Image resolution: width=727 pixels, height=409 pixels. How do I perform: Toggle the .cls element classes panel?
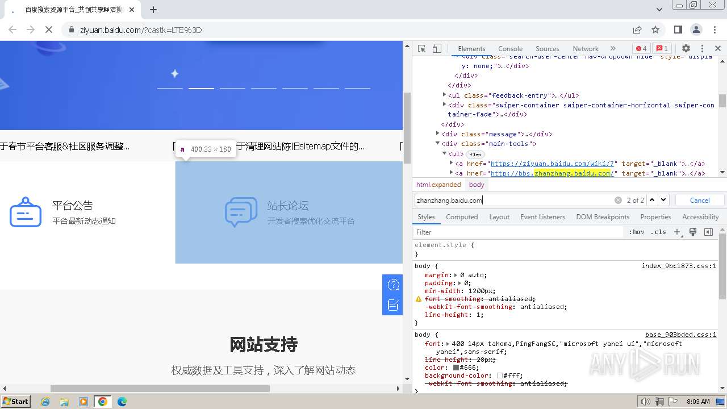point(658,232)
